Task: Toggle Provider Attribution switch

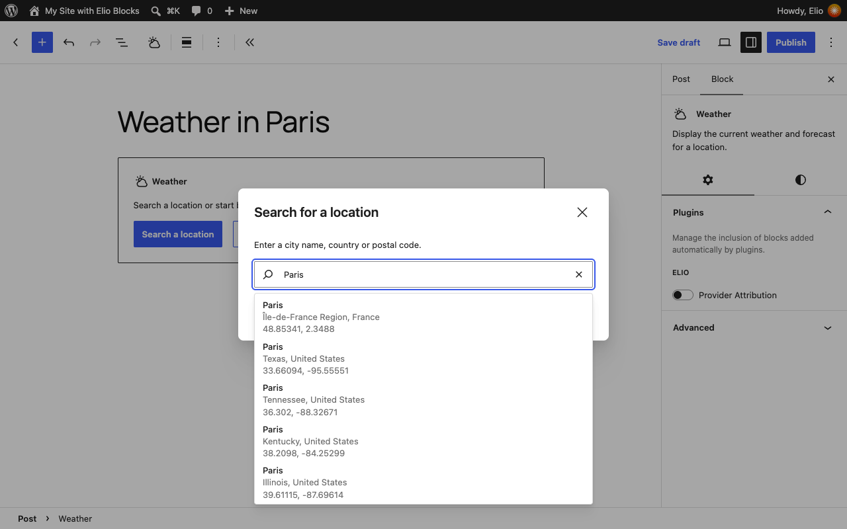Action: (x=683, y=295)
